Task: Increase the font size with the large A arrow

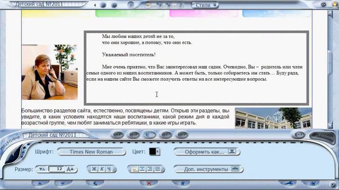Action: pos(70,169)
